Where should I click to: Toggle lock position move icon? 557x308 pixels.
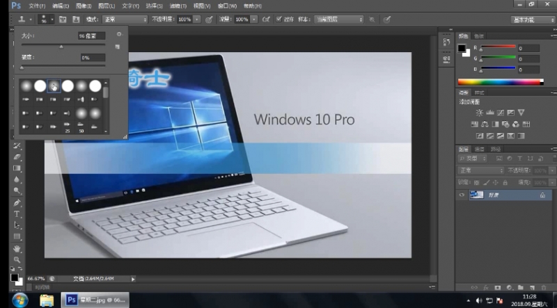496,182
